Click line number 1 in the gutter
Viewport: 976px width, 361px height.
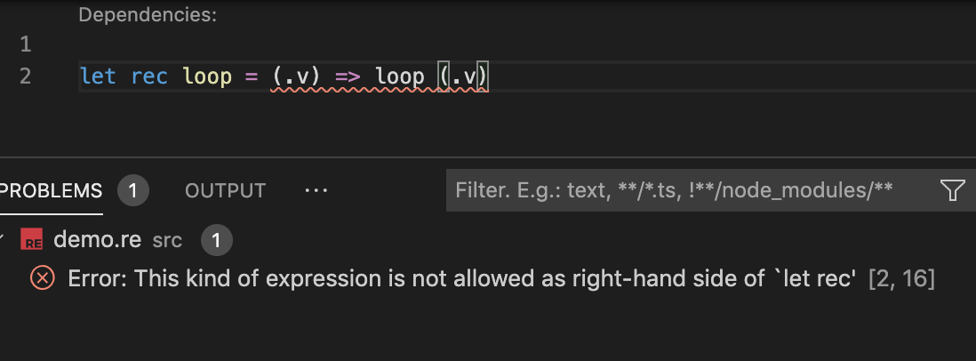pos(25,44)
